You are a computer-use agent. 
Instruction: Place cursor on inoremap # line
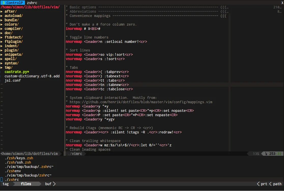pos(83,29)
